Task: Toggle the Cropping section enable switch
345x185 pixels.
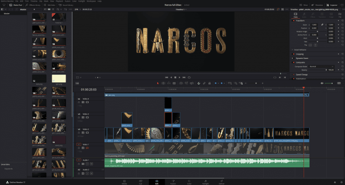Action: tap(294, 54)
